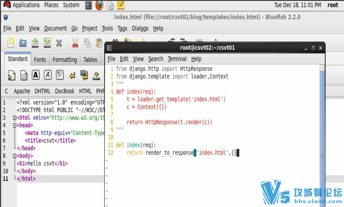Screen dimensions: 344x207
Task: Select the Apache tab
Action: point(22,91)
